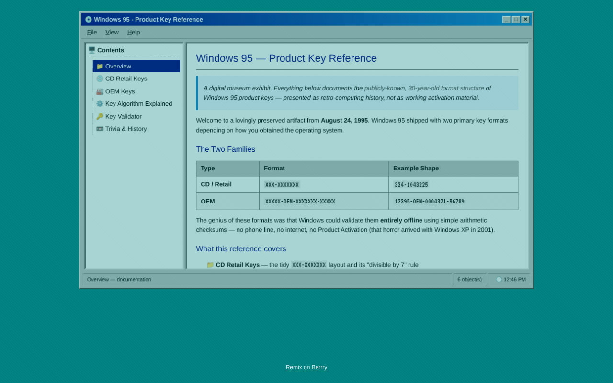Click the page heading Windows 95 — Product Key Reference

[286, 58]
